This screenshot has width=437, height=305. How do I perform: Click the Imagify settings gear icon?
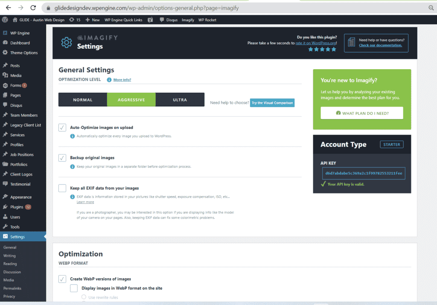[x=66, y=42]
